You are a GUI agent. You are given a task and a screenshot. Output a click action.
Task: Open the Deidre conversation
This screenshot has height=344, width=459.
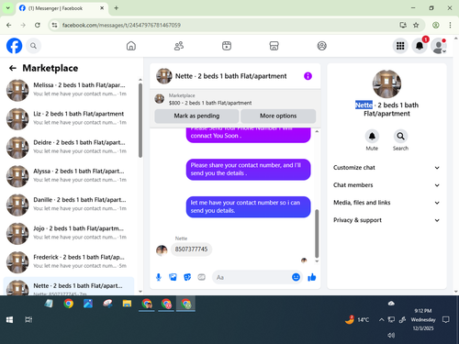[69, 148]
